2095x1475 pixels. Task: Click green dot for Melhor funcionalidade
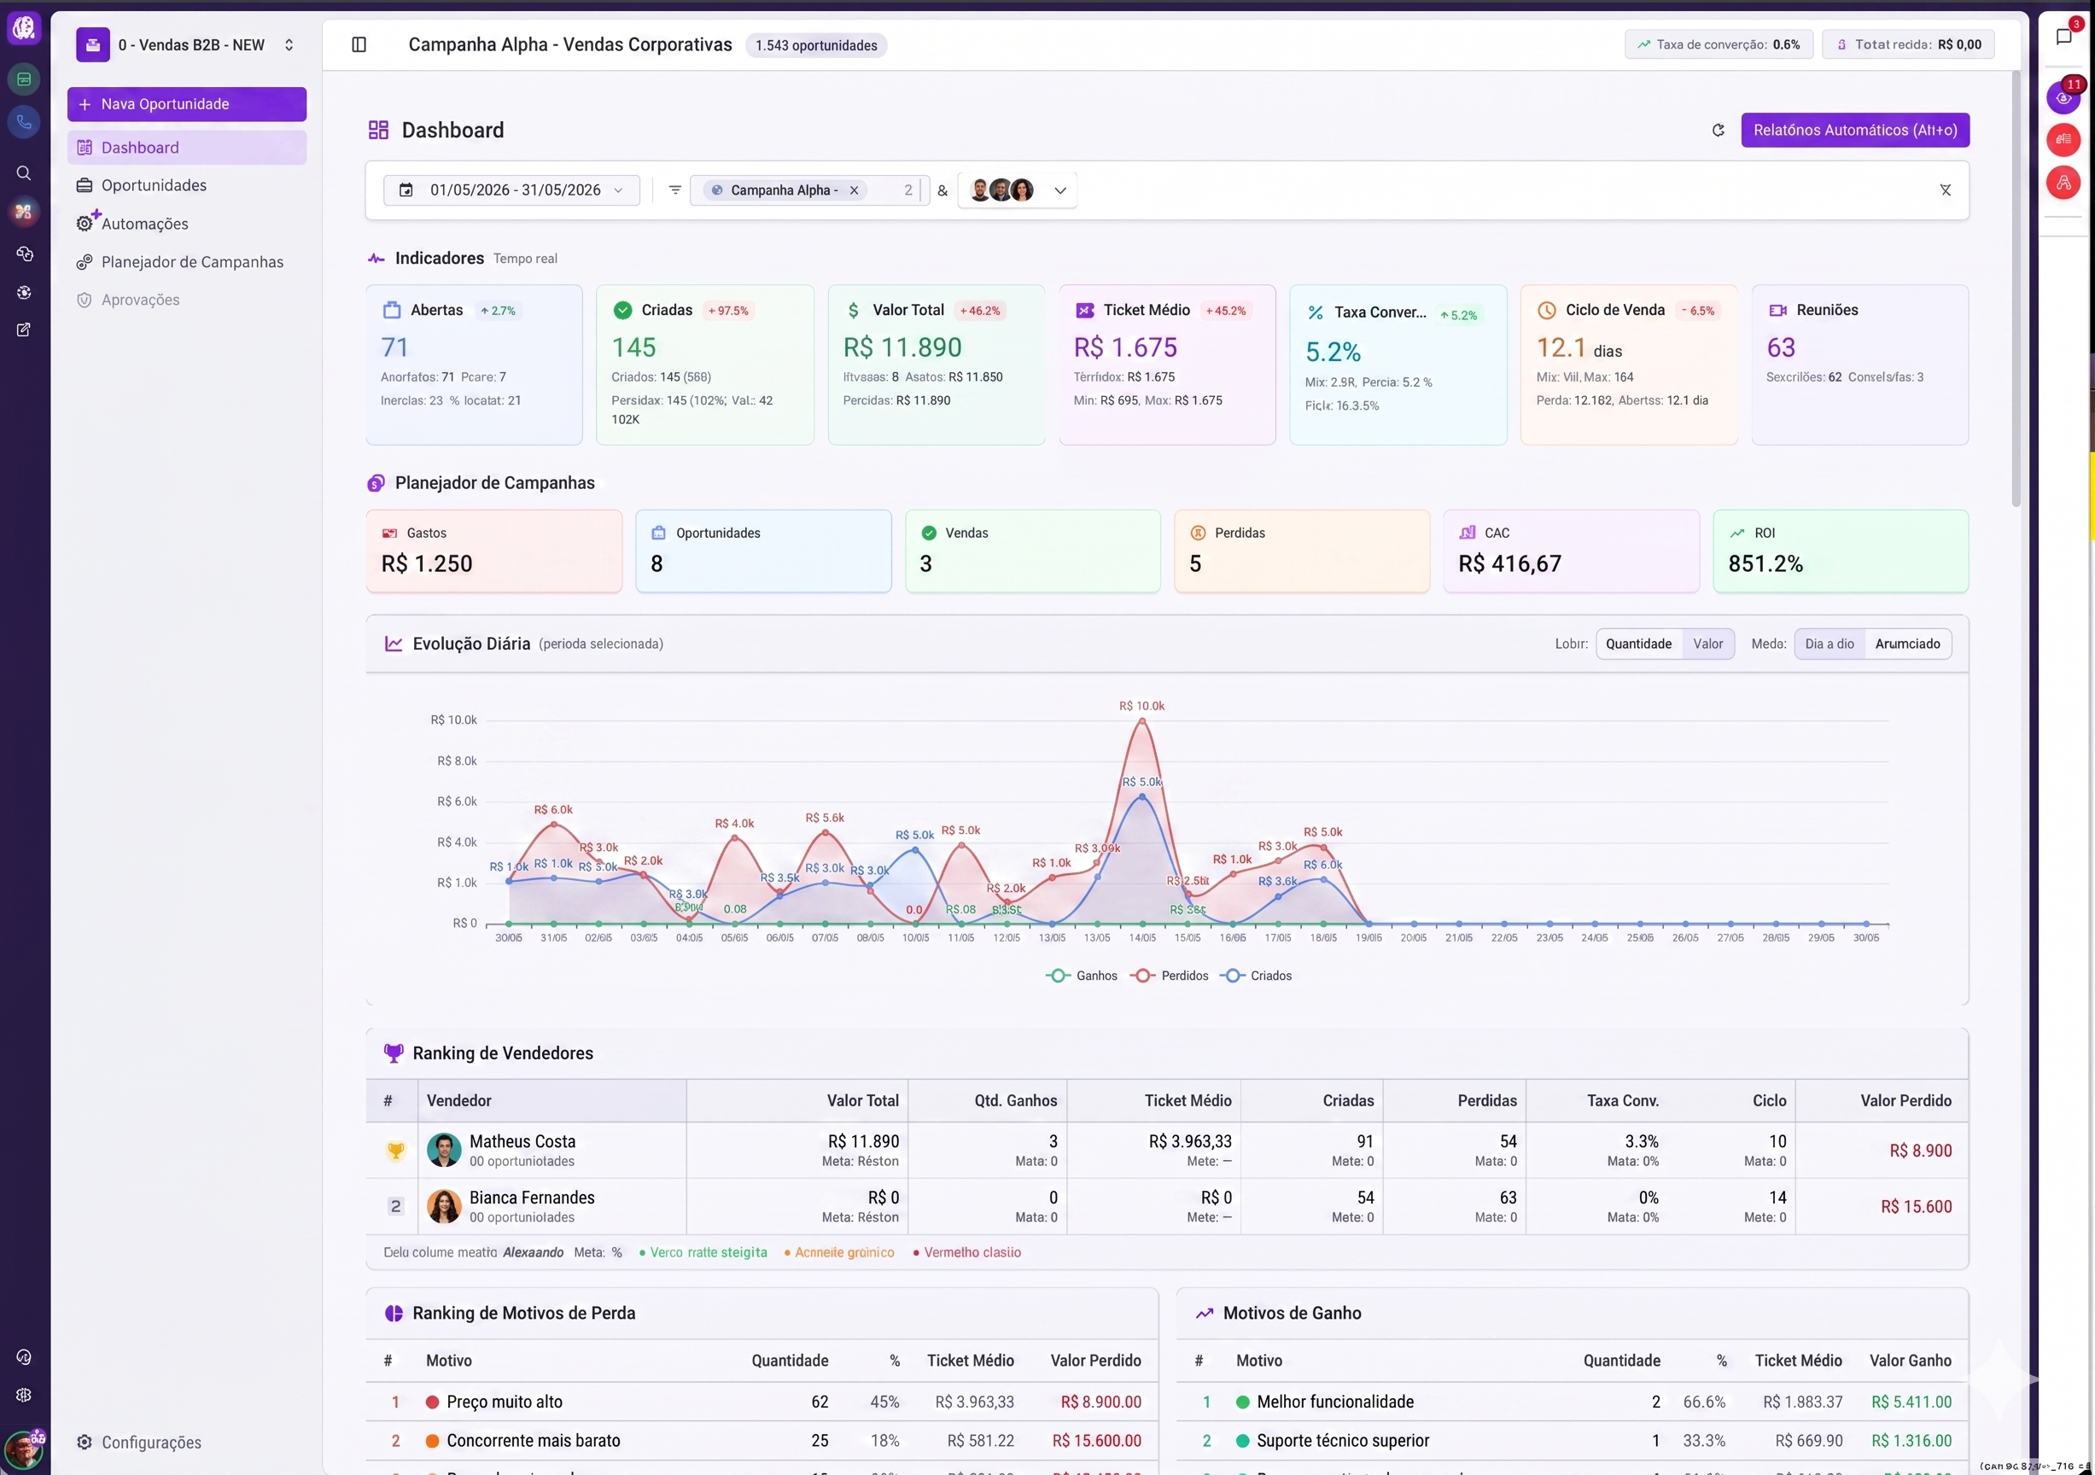coord(1243,1402)
